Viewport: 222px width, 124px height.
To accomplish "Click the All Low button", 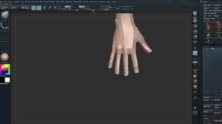I will 208,100.
